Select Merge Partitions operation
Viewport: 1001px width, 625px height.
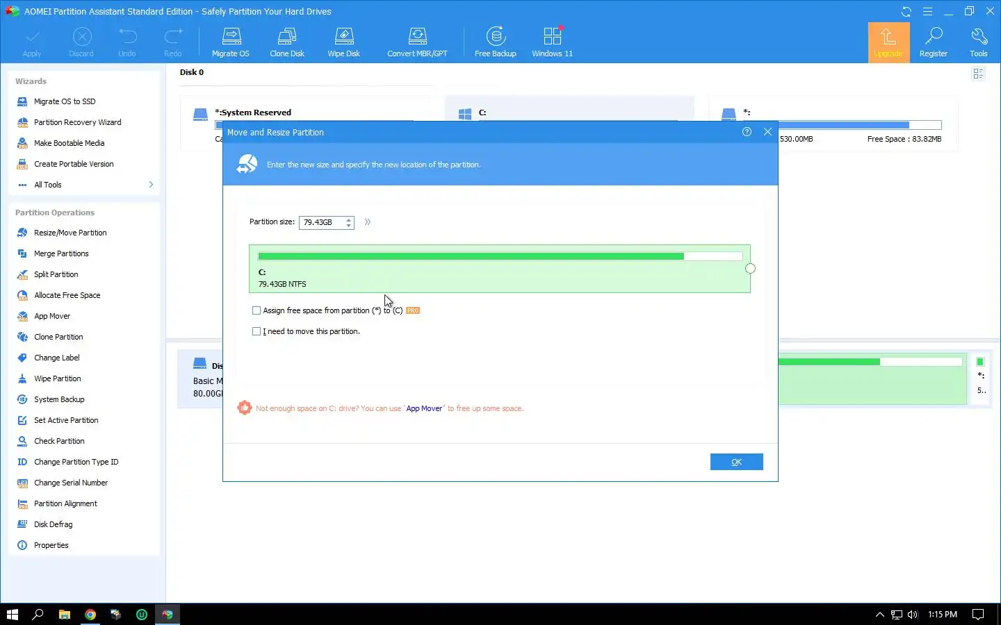coord(61,253)
